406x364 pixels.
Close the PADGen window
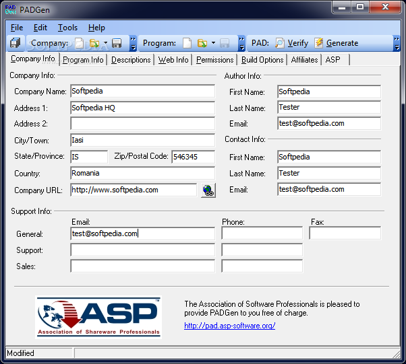point(385,7)
